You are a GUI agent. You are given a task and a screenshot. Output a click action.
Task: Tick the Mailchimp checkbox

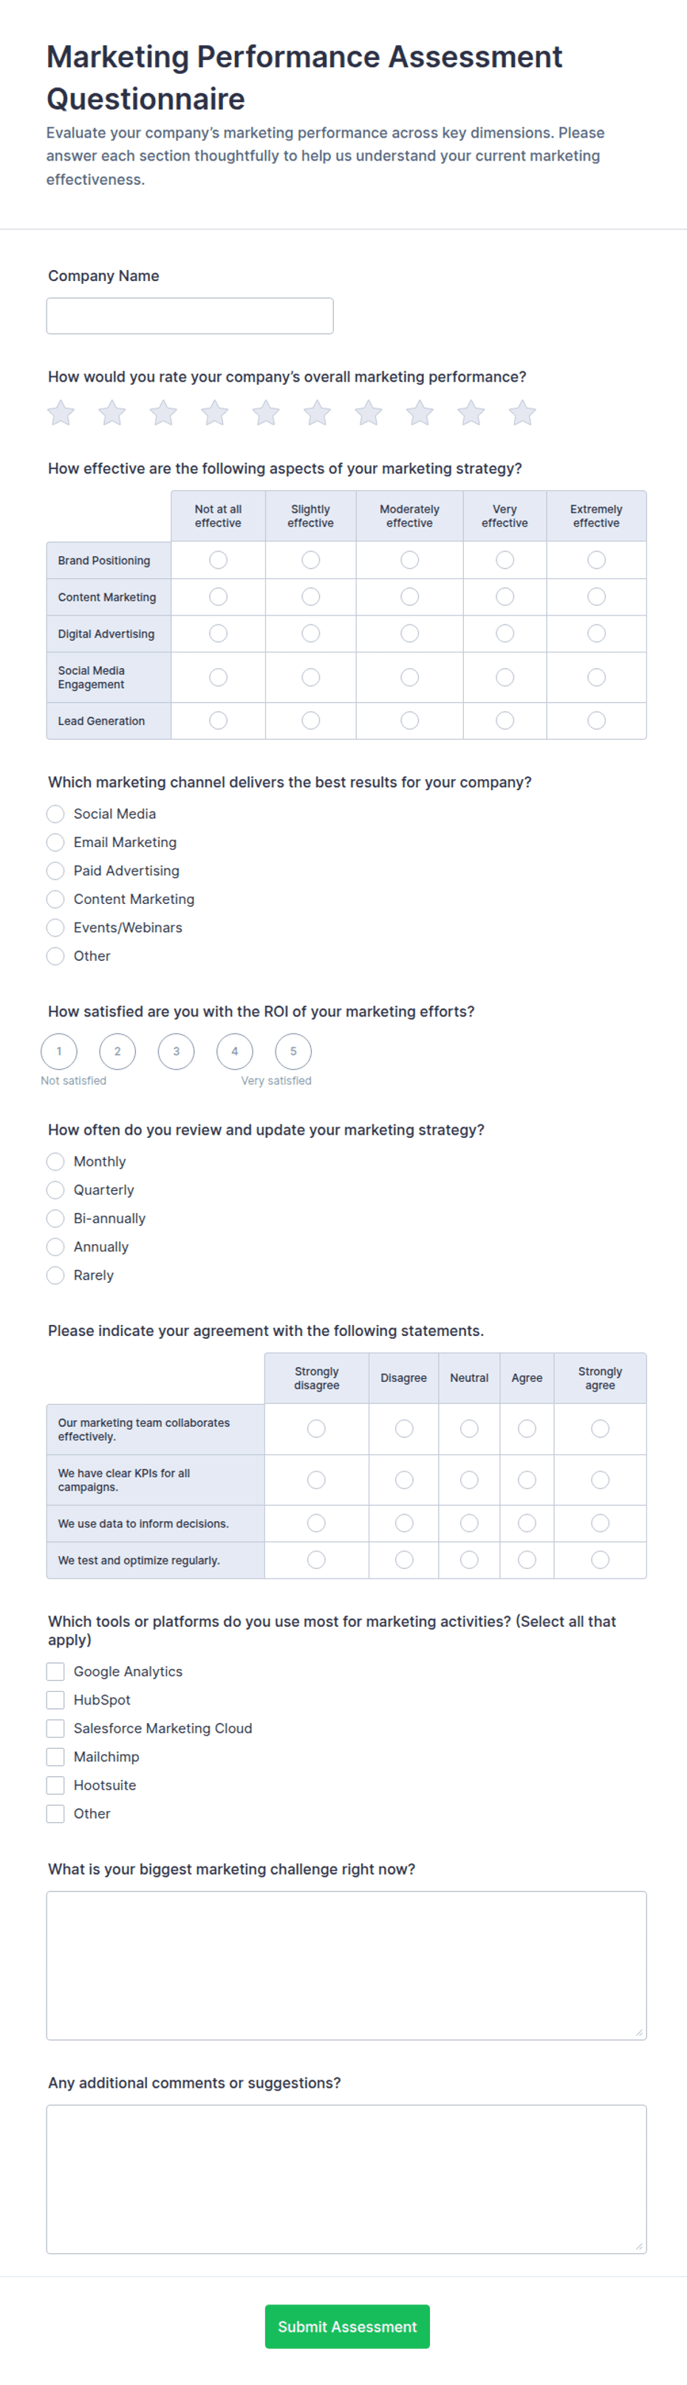tap(55, 1756)
